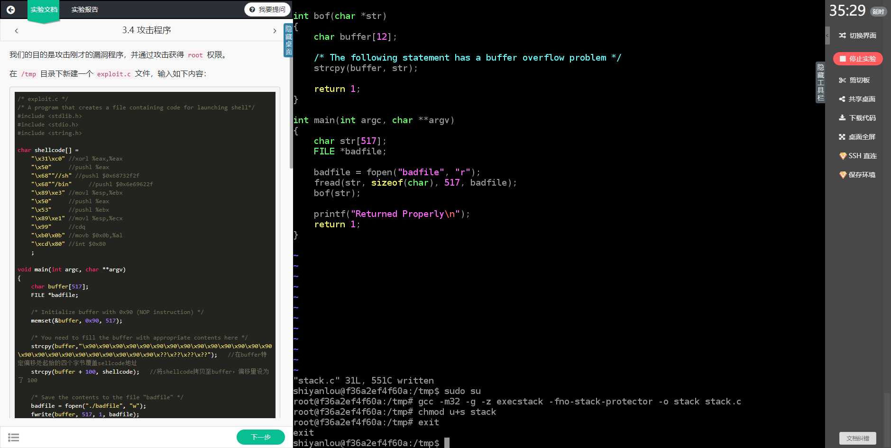Go to the next section chevron
Viewport: 891px width, 448px height.
pos(275,31)
